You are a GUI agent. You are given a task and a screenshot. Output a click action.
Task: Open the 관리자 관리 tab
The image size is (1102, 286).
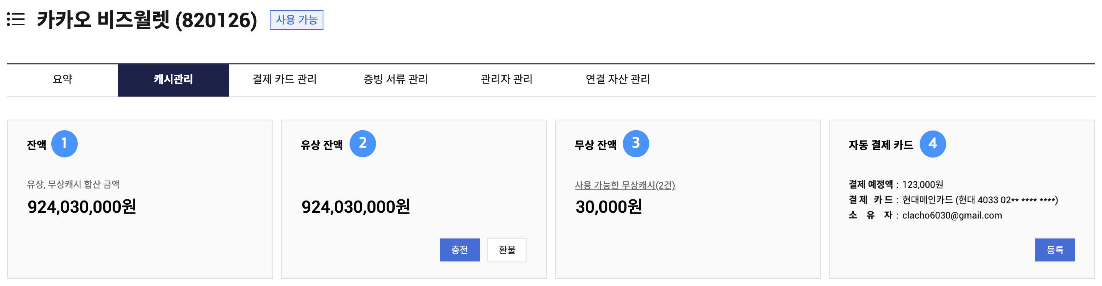click(507, 80)
